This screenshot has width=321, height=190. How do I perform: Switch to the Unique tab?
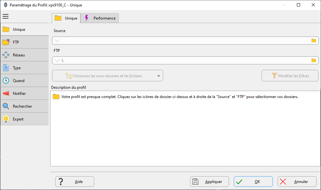(x=66, y=18)
